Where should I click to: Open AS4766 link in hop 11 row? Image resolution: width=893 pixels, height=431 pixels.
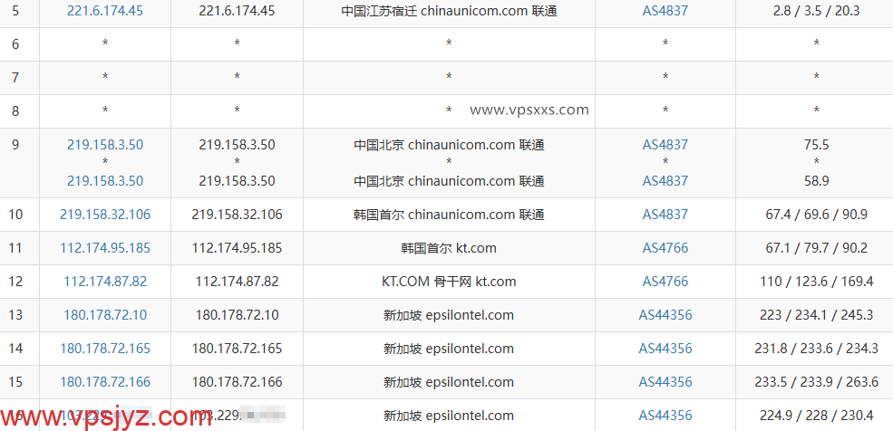point(665,248)
